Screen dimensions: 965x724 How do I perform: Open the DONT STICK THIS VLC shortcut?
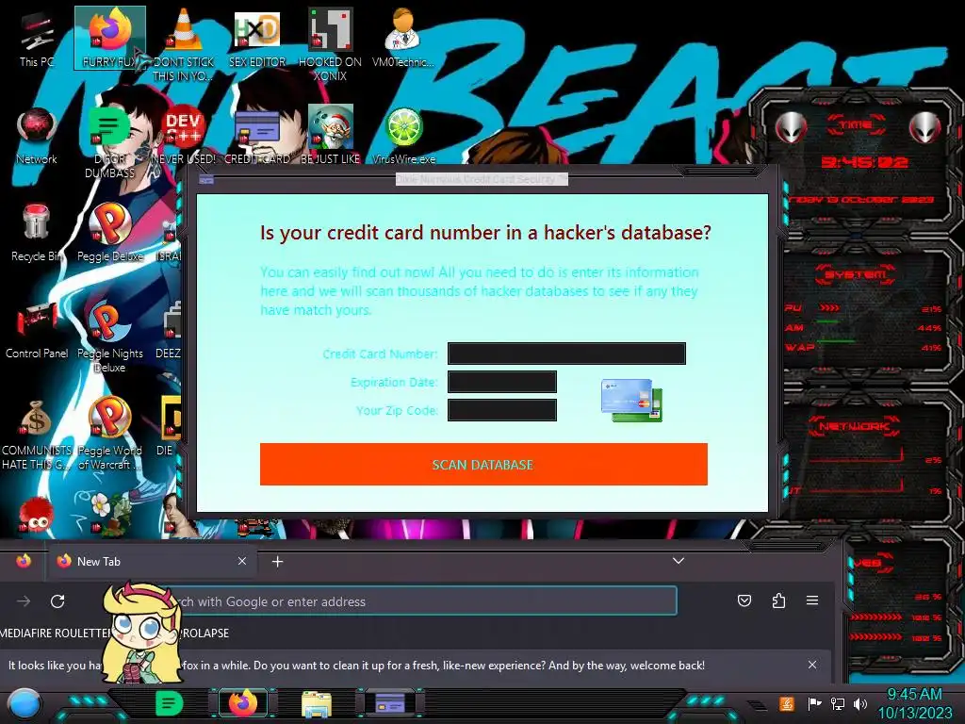point(183,44)
